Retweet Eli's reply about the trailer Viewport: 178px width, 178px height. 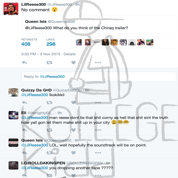(49, 130)
